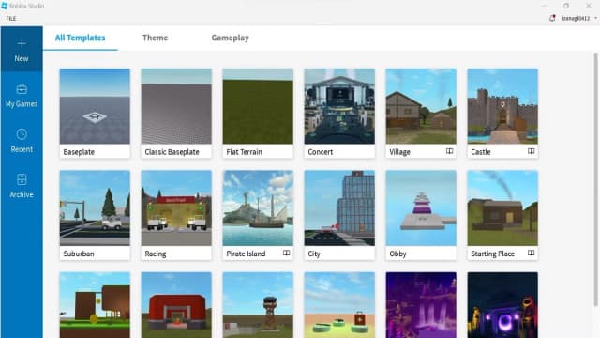Open the purple waterfall forest template

tap(421, 305)
